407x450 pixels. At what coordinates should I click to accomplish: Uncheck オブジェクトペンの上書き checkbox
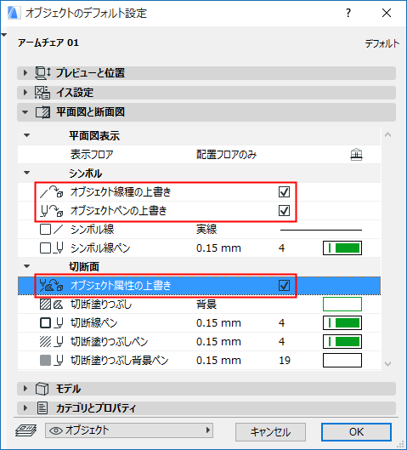[284, 211]
